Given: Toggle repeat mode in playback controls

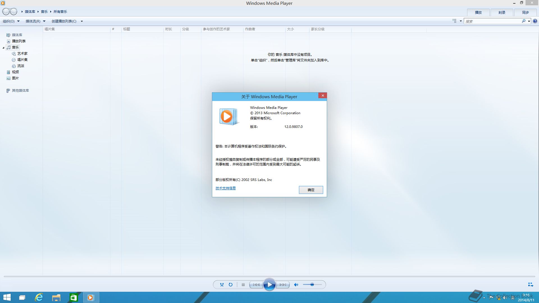Looking at the screenshot, I should pos(230,284).
